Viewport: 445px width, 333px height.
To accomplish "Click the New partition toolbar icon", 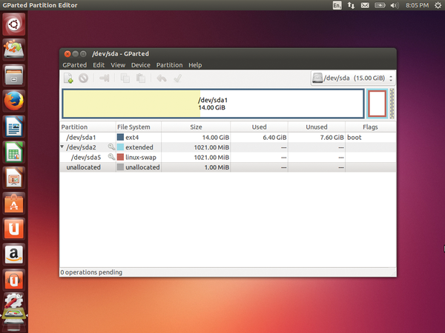I will [x=68, y=78].
